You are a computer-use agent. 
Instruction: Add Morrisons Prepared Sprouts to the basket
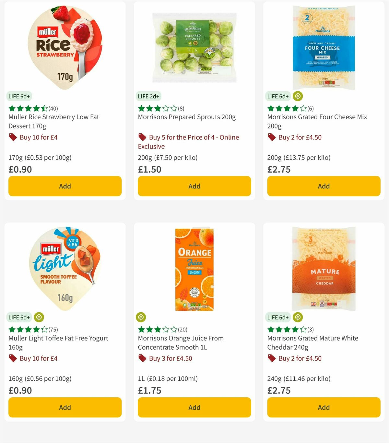[x=194, y=186]
